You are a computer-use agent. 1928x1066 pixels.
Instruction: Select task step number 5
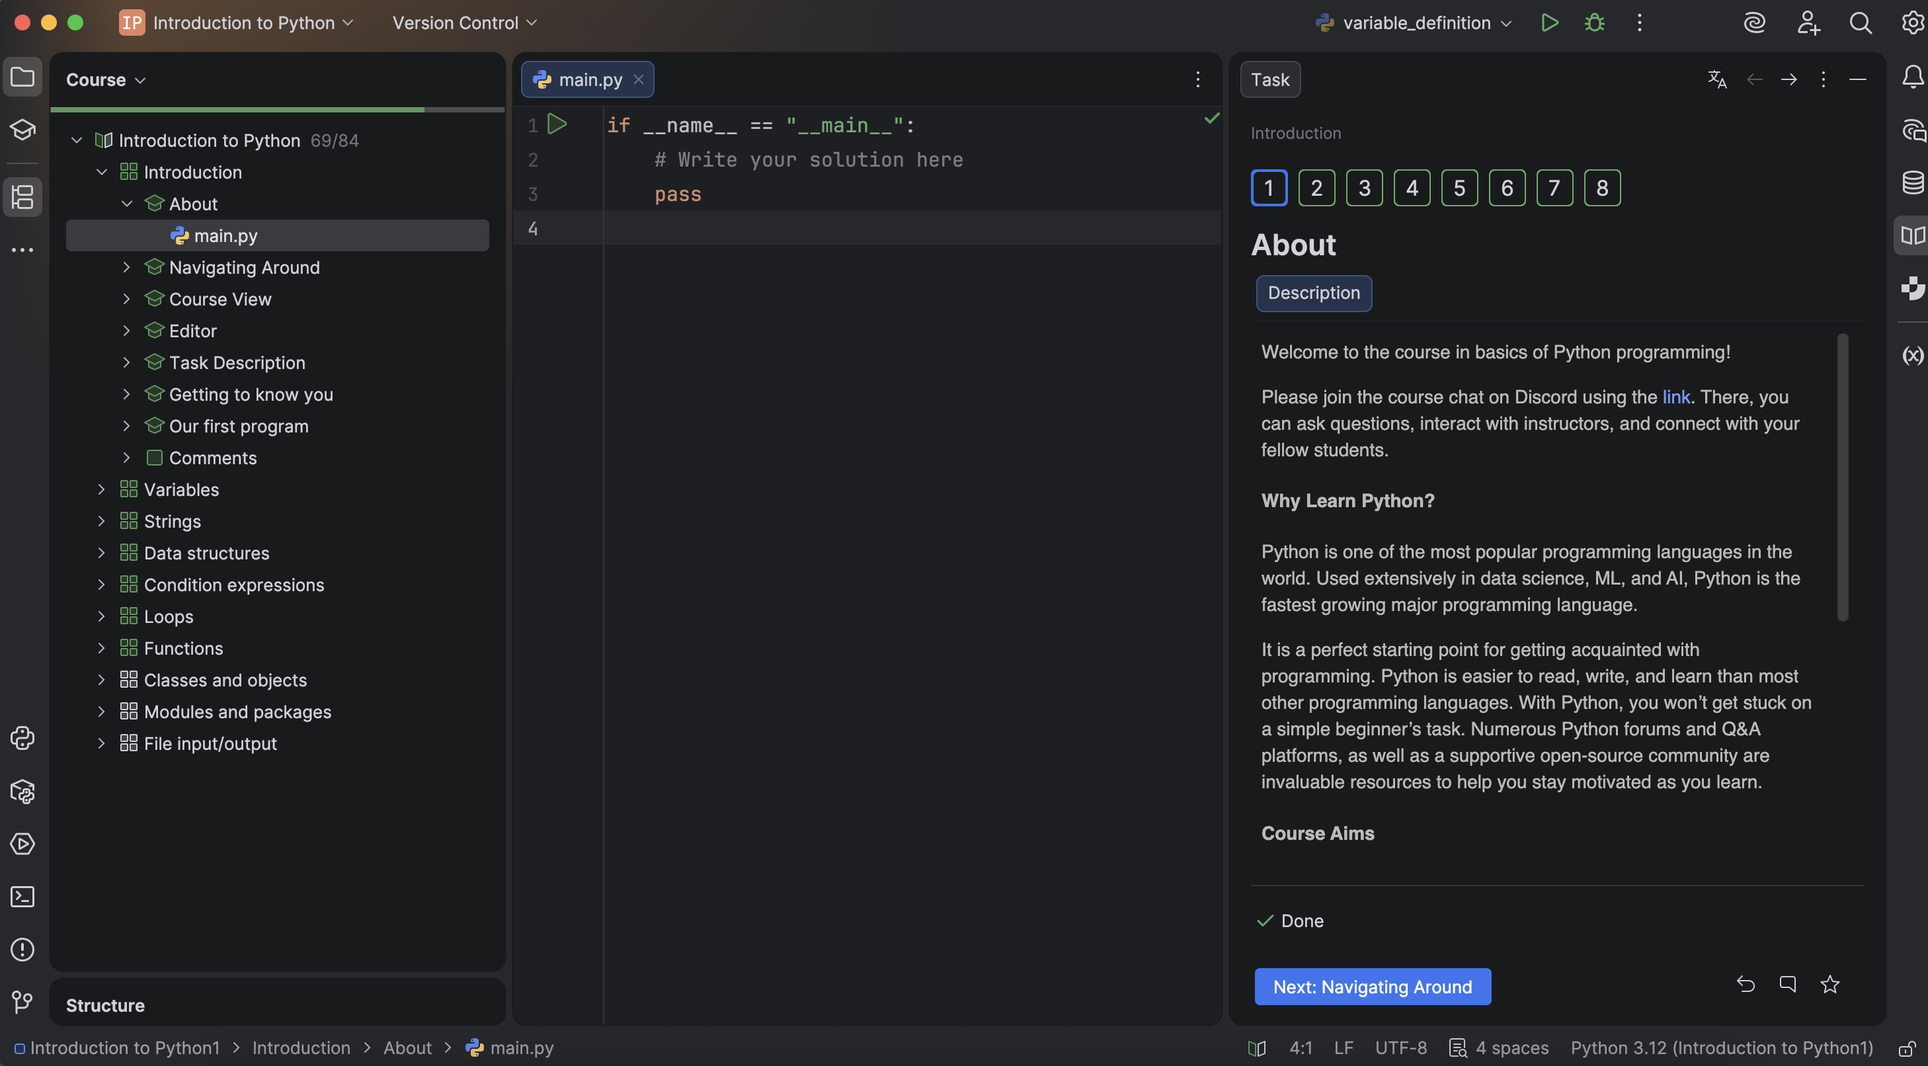[1459, 188]
